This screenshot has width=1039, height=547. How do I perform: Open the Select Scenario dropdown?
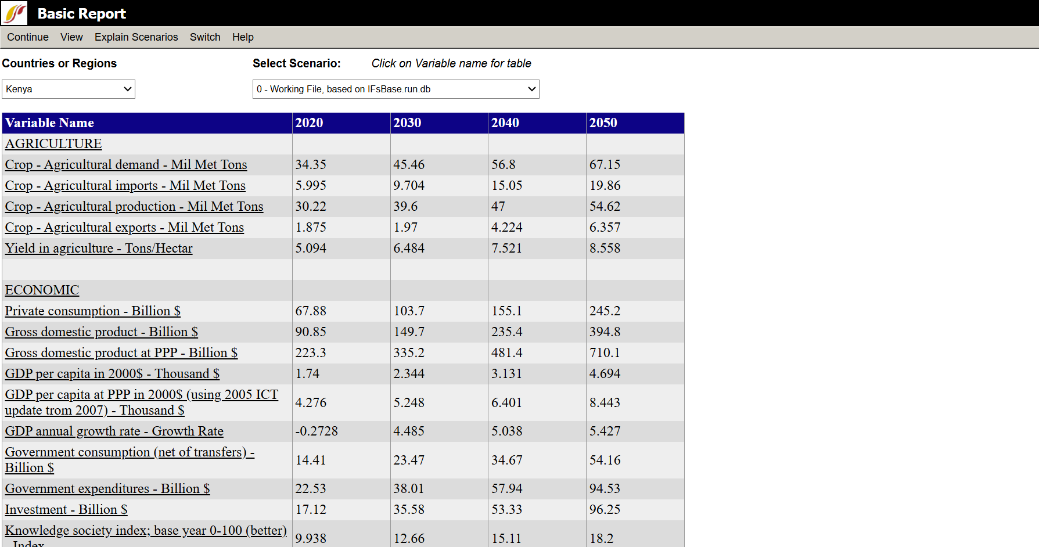click(396, 89)
